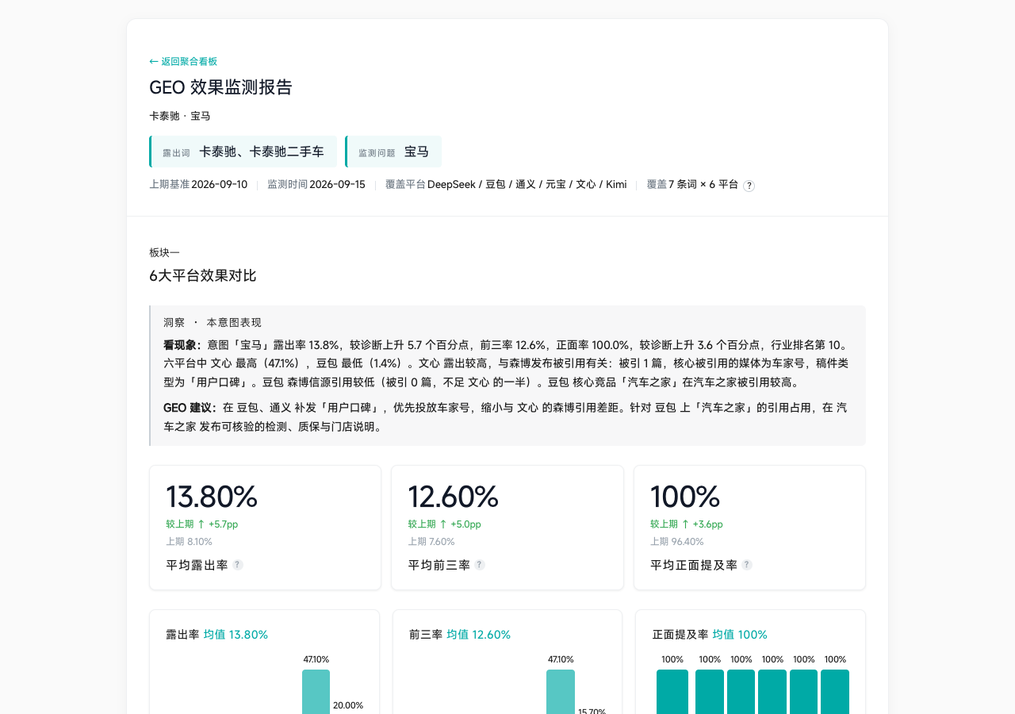Image resolution: width=1015 pixels, height=714 pixels.
Task: Click the 洞察 · 本意图表现 heading
Action: 213,322
